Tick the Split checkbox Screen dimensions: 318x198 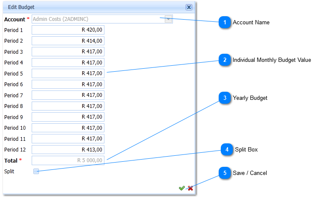pyautogui.click(x=36, y=171)
